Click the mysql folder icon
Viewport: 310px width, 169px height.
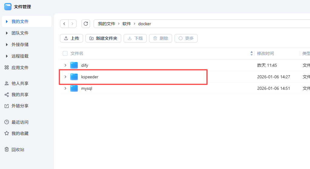74,88
